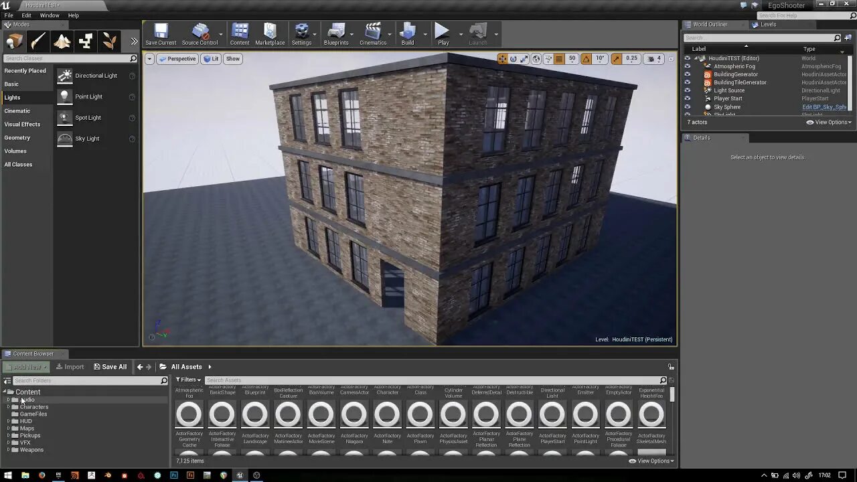This screenshot has width=857, height=482.
Task: Open the Help menu
Action: coord(74,15)
